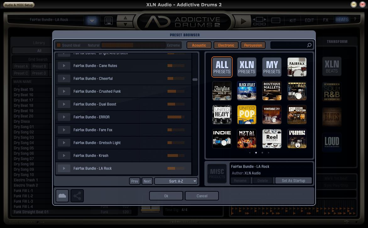
Task: Click the Prev page button
Action: click(x=135, y=181)
